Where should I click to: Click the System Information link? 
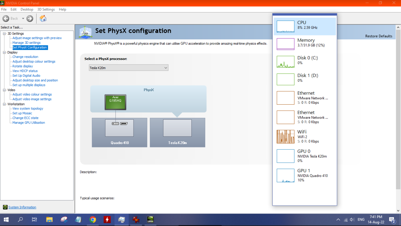pos(22,207)
